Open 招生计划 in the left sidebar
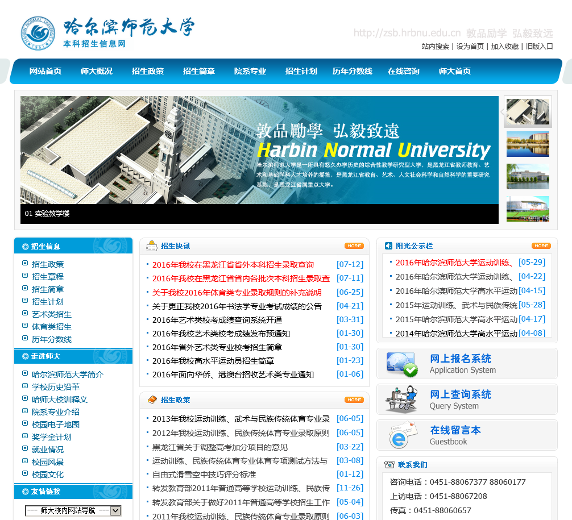The width and height of the screenshot is (572, 520). 47,302
